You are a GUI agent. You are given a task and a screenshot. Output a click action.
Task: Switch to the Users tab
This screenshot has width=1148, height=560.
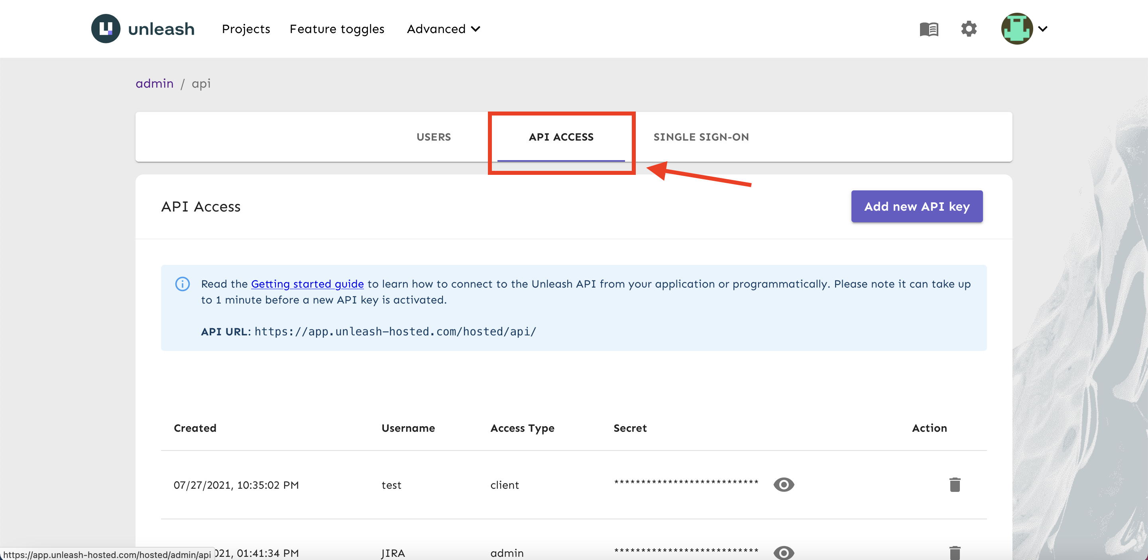pyautogui.click(x=433, y=137)
